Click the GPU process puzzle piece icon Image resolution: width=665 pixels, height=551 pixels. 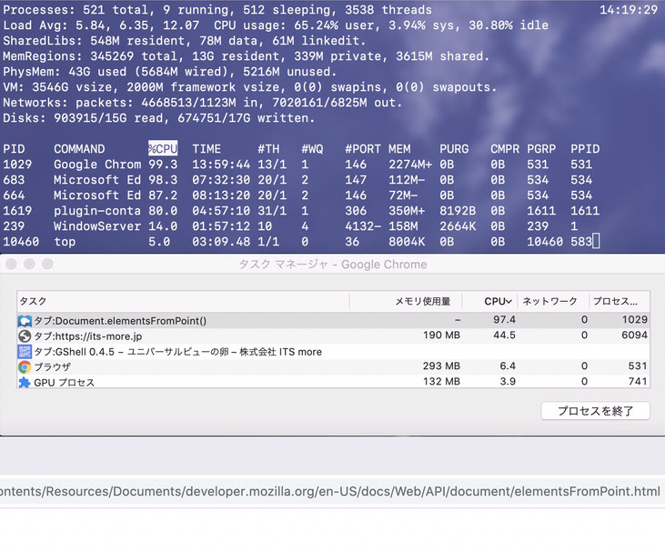25,383
